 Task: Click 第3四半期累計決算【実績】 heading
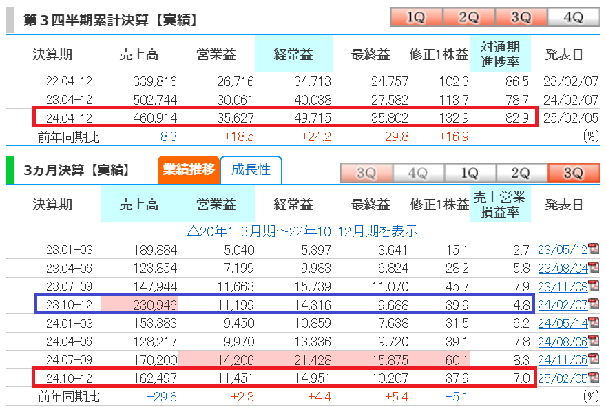[111, 20]
